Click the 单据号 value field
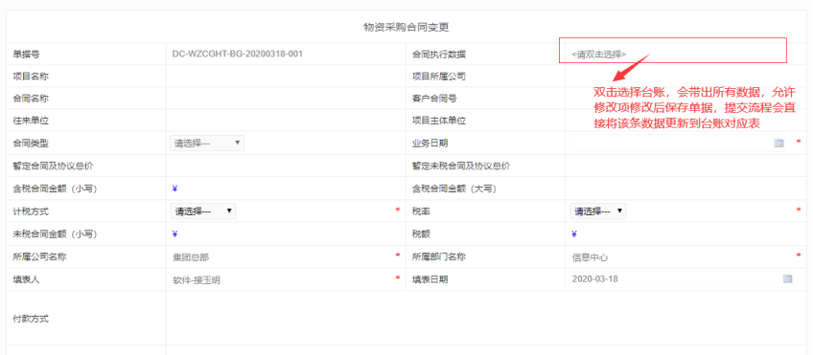Screen dimensions: 813x355 tap(285, 54)
